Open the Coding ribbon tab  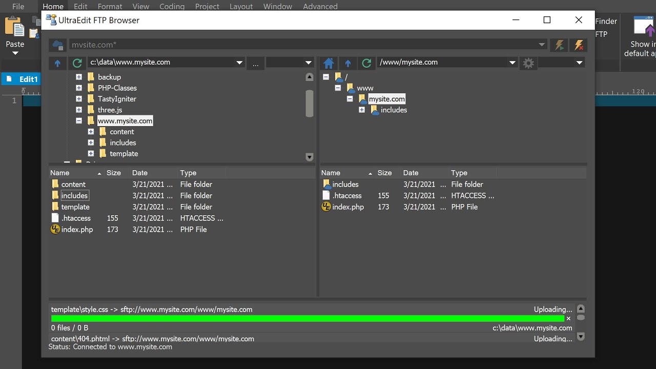tap(172, 7)
